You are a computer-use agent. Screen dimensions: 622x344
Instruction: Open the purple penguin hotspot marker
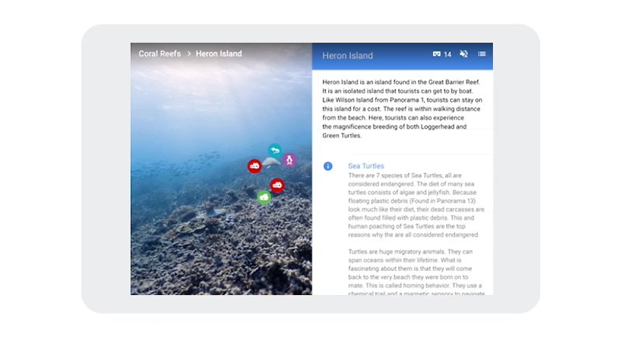pyautogui.click(x=289, y=160)
